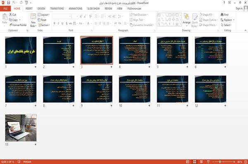Click the Undo arrow icon
This screenshot has width=248, height=164.
[x=14, y=3]
